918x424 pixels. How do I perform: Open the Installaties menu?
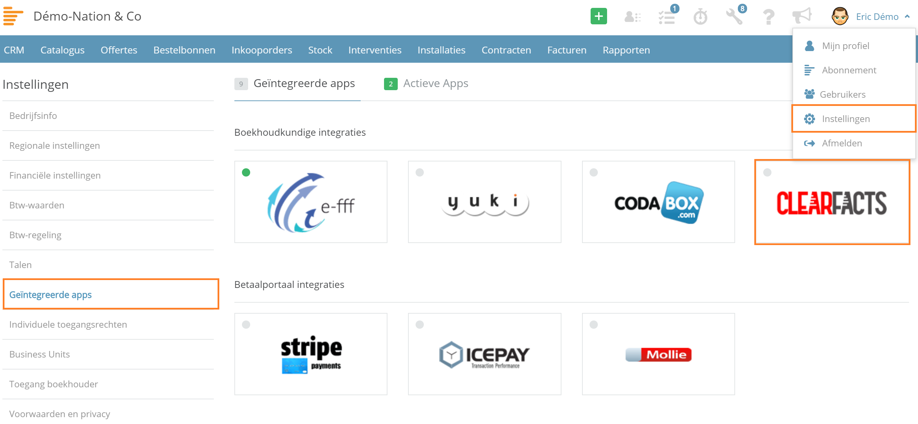point(441,50)
